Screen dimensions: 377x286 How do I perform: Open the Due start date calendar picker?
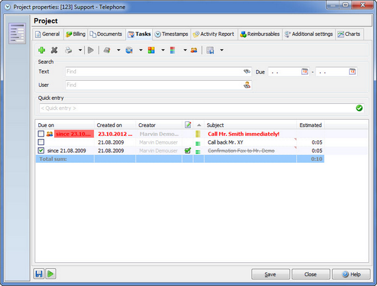305,71
